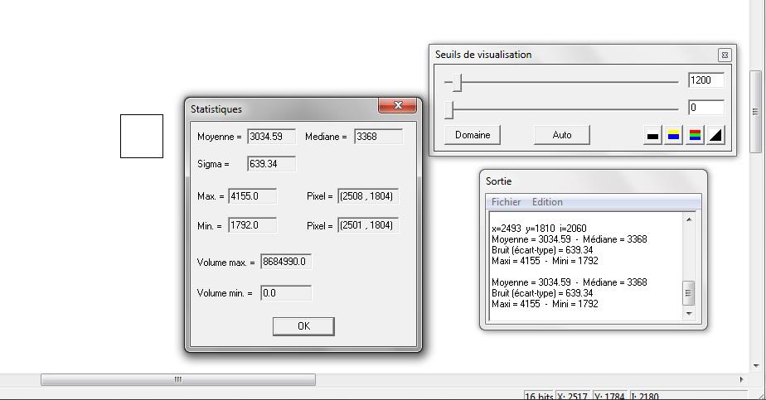766x400 pixels.
Task: Click the Volume min. field 0.0
Action: [x=286, y=293]
